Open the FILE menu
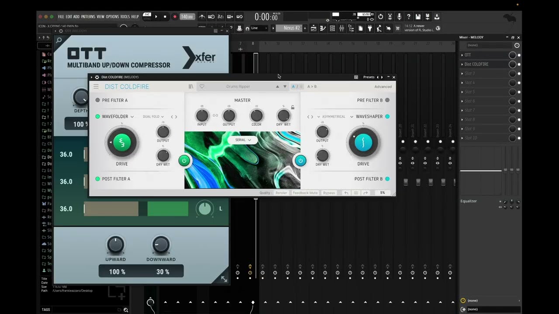 click(x=61, y=17)
